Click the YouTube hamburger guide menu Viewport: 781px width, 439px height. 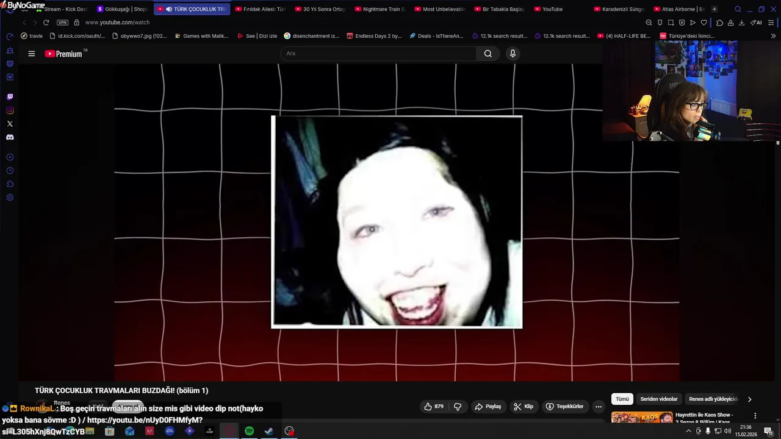(x=31, y=54)
